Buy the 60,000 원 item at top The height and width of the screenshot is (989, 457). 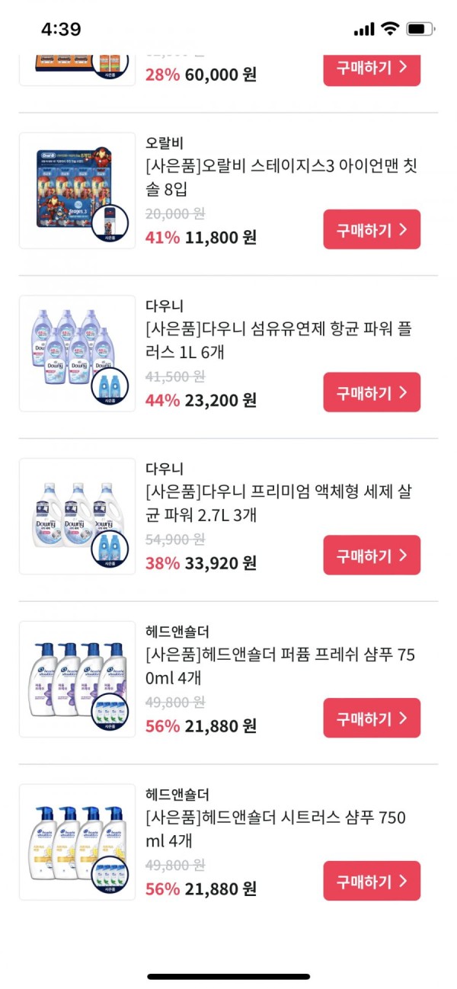(x=372, y=67)
